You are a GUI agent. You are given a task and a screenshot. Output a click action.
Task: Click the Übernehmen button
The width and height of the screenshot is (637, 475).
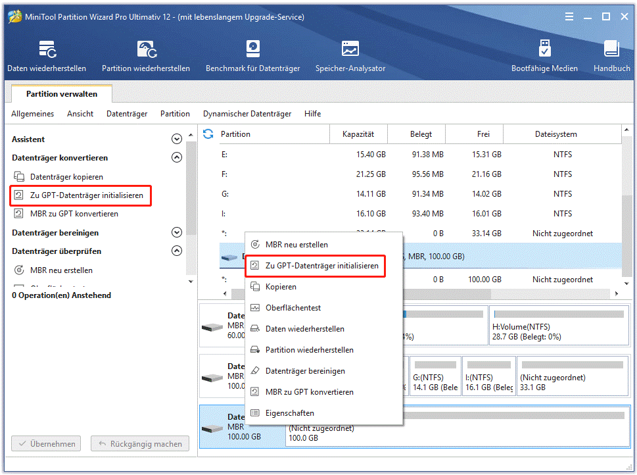pyautogui.click(x=45, y=443)
